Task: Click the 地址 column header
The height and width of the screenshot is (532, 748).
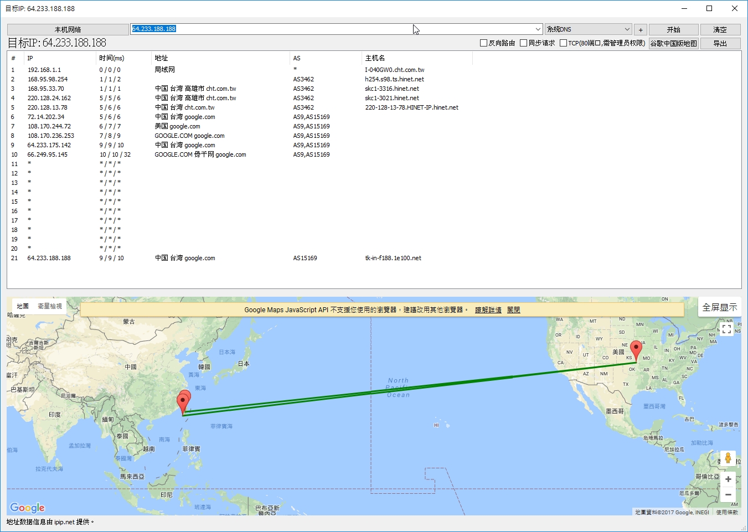Action: tap(220, 58)
